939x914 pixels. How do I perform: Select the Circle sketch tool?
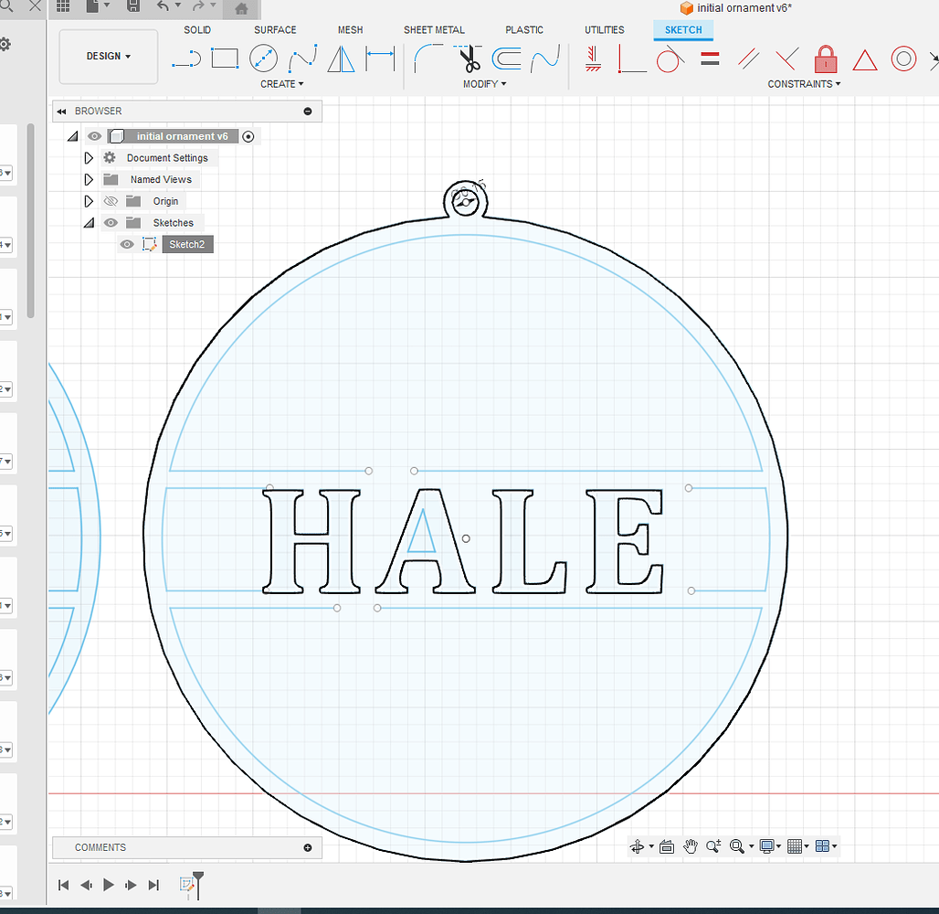pos(263,58)
